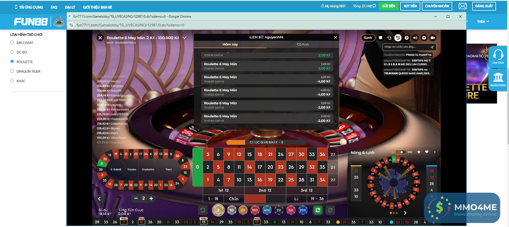Mute sound with the speaker icon
The image size is (509, 227).
click(x=415, y=38)
